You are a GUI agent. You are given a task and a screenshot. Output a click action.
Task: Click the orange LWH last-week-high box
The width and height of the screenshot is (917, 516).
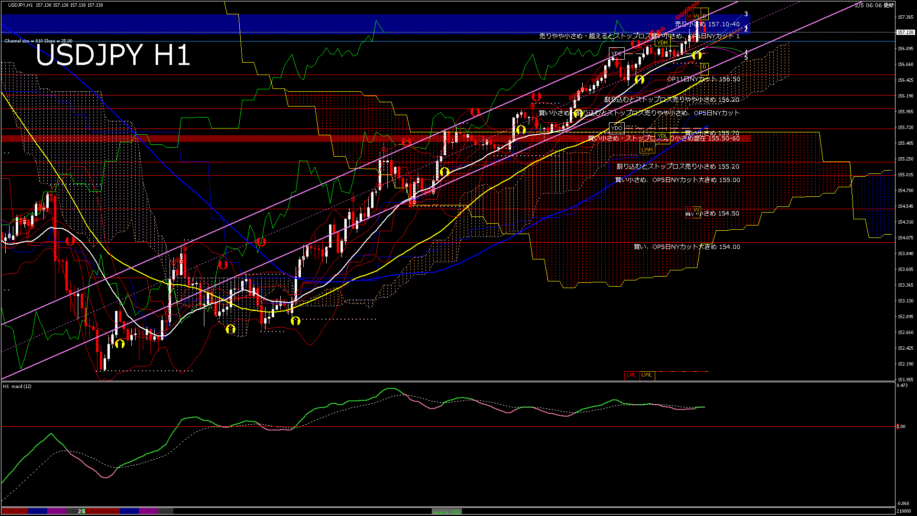point(647,150)
